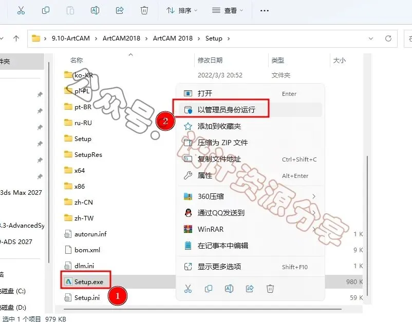The image size is (412, 322).
Task: Open the 查看 view dropdown
Action: pyautogui.click(x=228, y=10)
